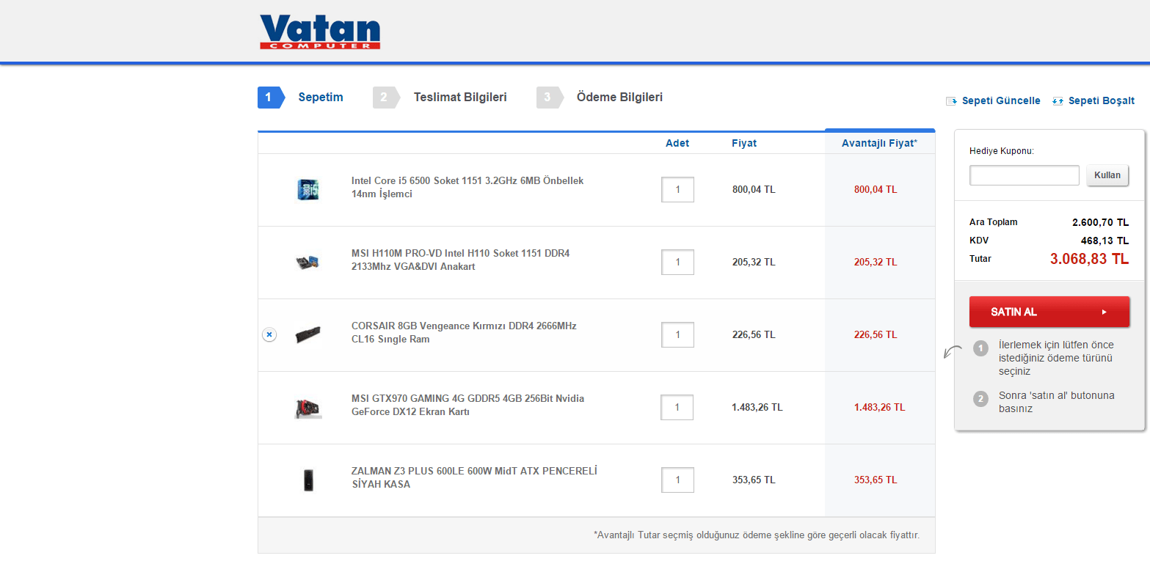Click the Fiyat column header

pos(744,143)
